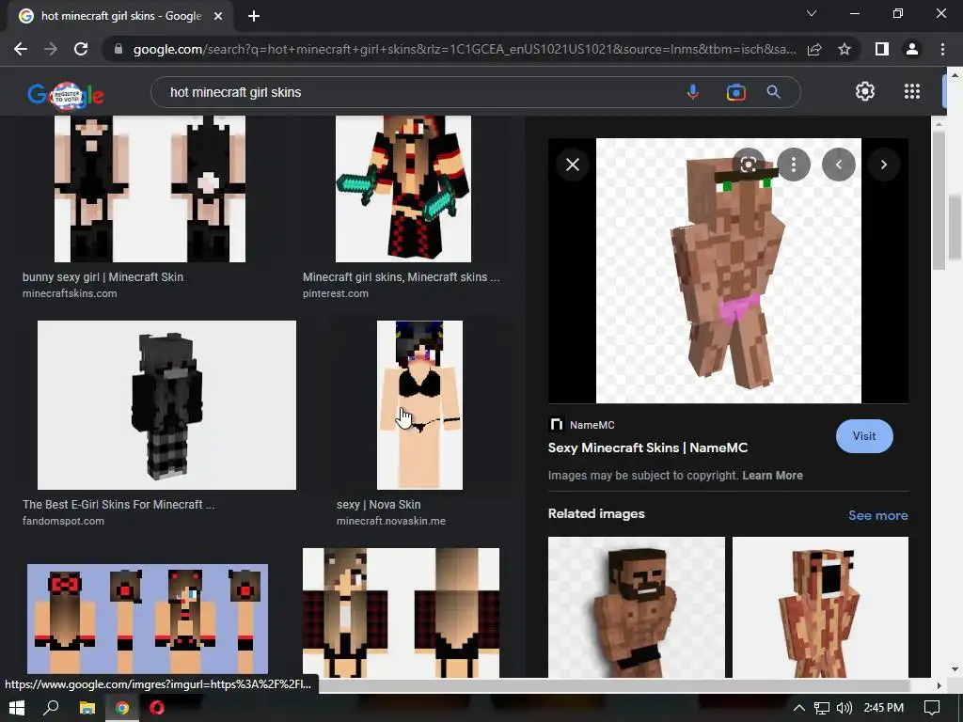This screenshot has height=722, width=963.
Task: Click the pinterest.com source text
Action: click(336, 293)
